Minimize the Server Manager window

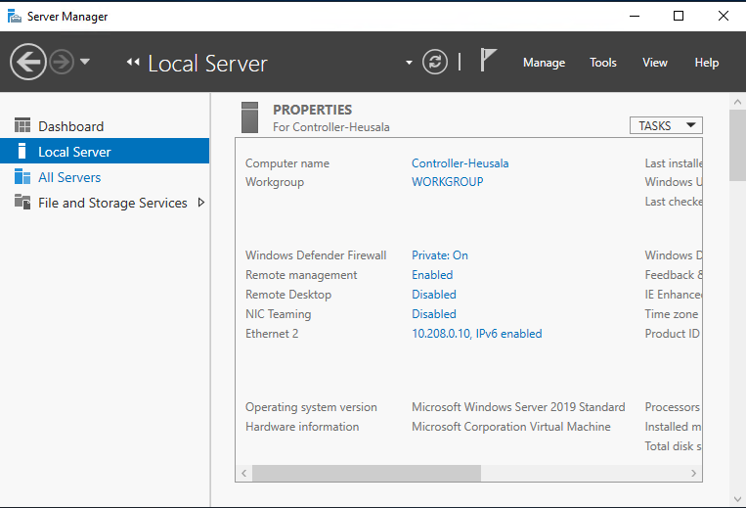(635, 16)
